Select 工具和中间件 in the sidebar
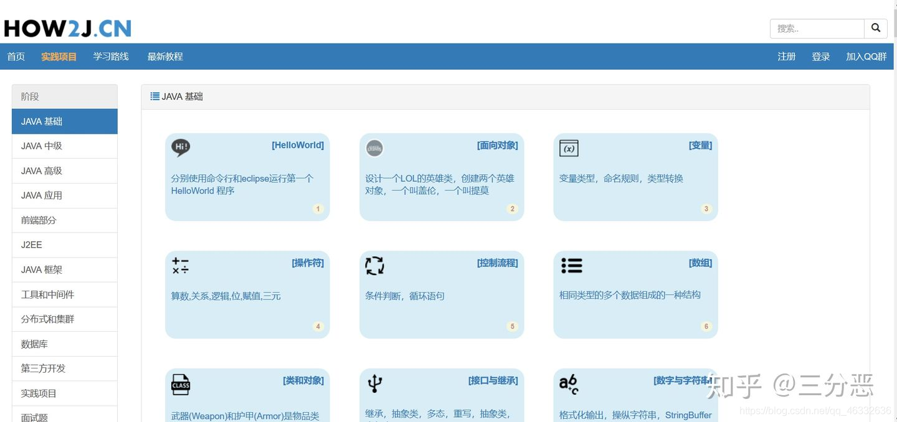 click(x=65, y=294)
